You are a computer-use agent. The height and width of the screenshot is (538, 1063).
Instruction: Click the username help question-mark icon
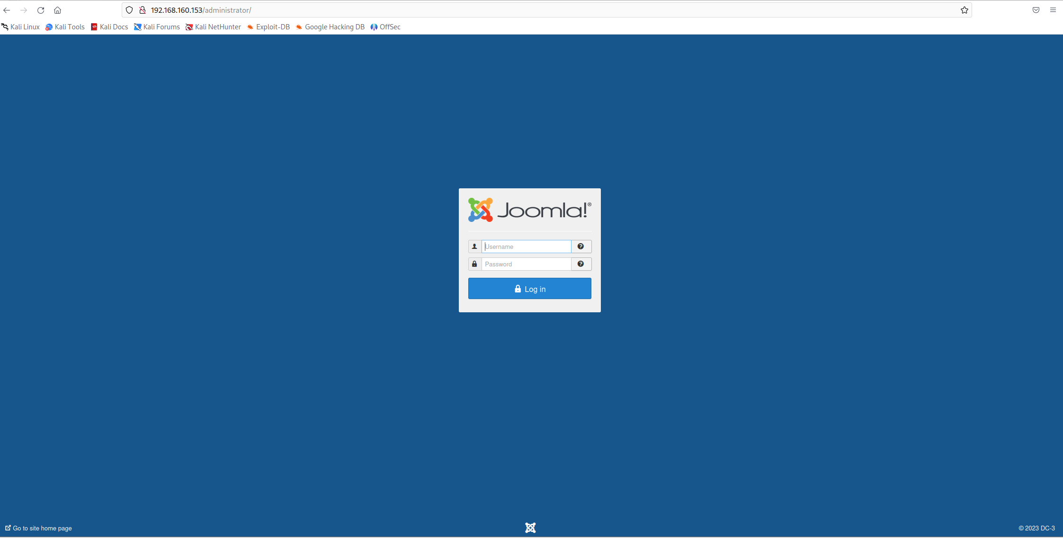pyautogui.click(x=581, y=247)
